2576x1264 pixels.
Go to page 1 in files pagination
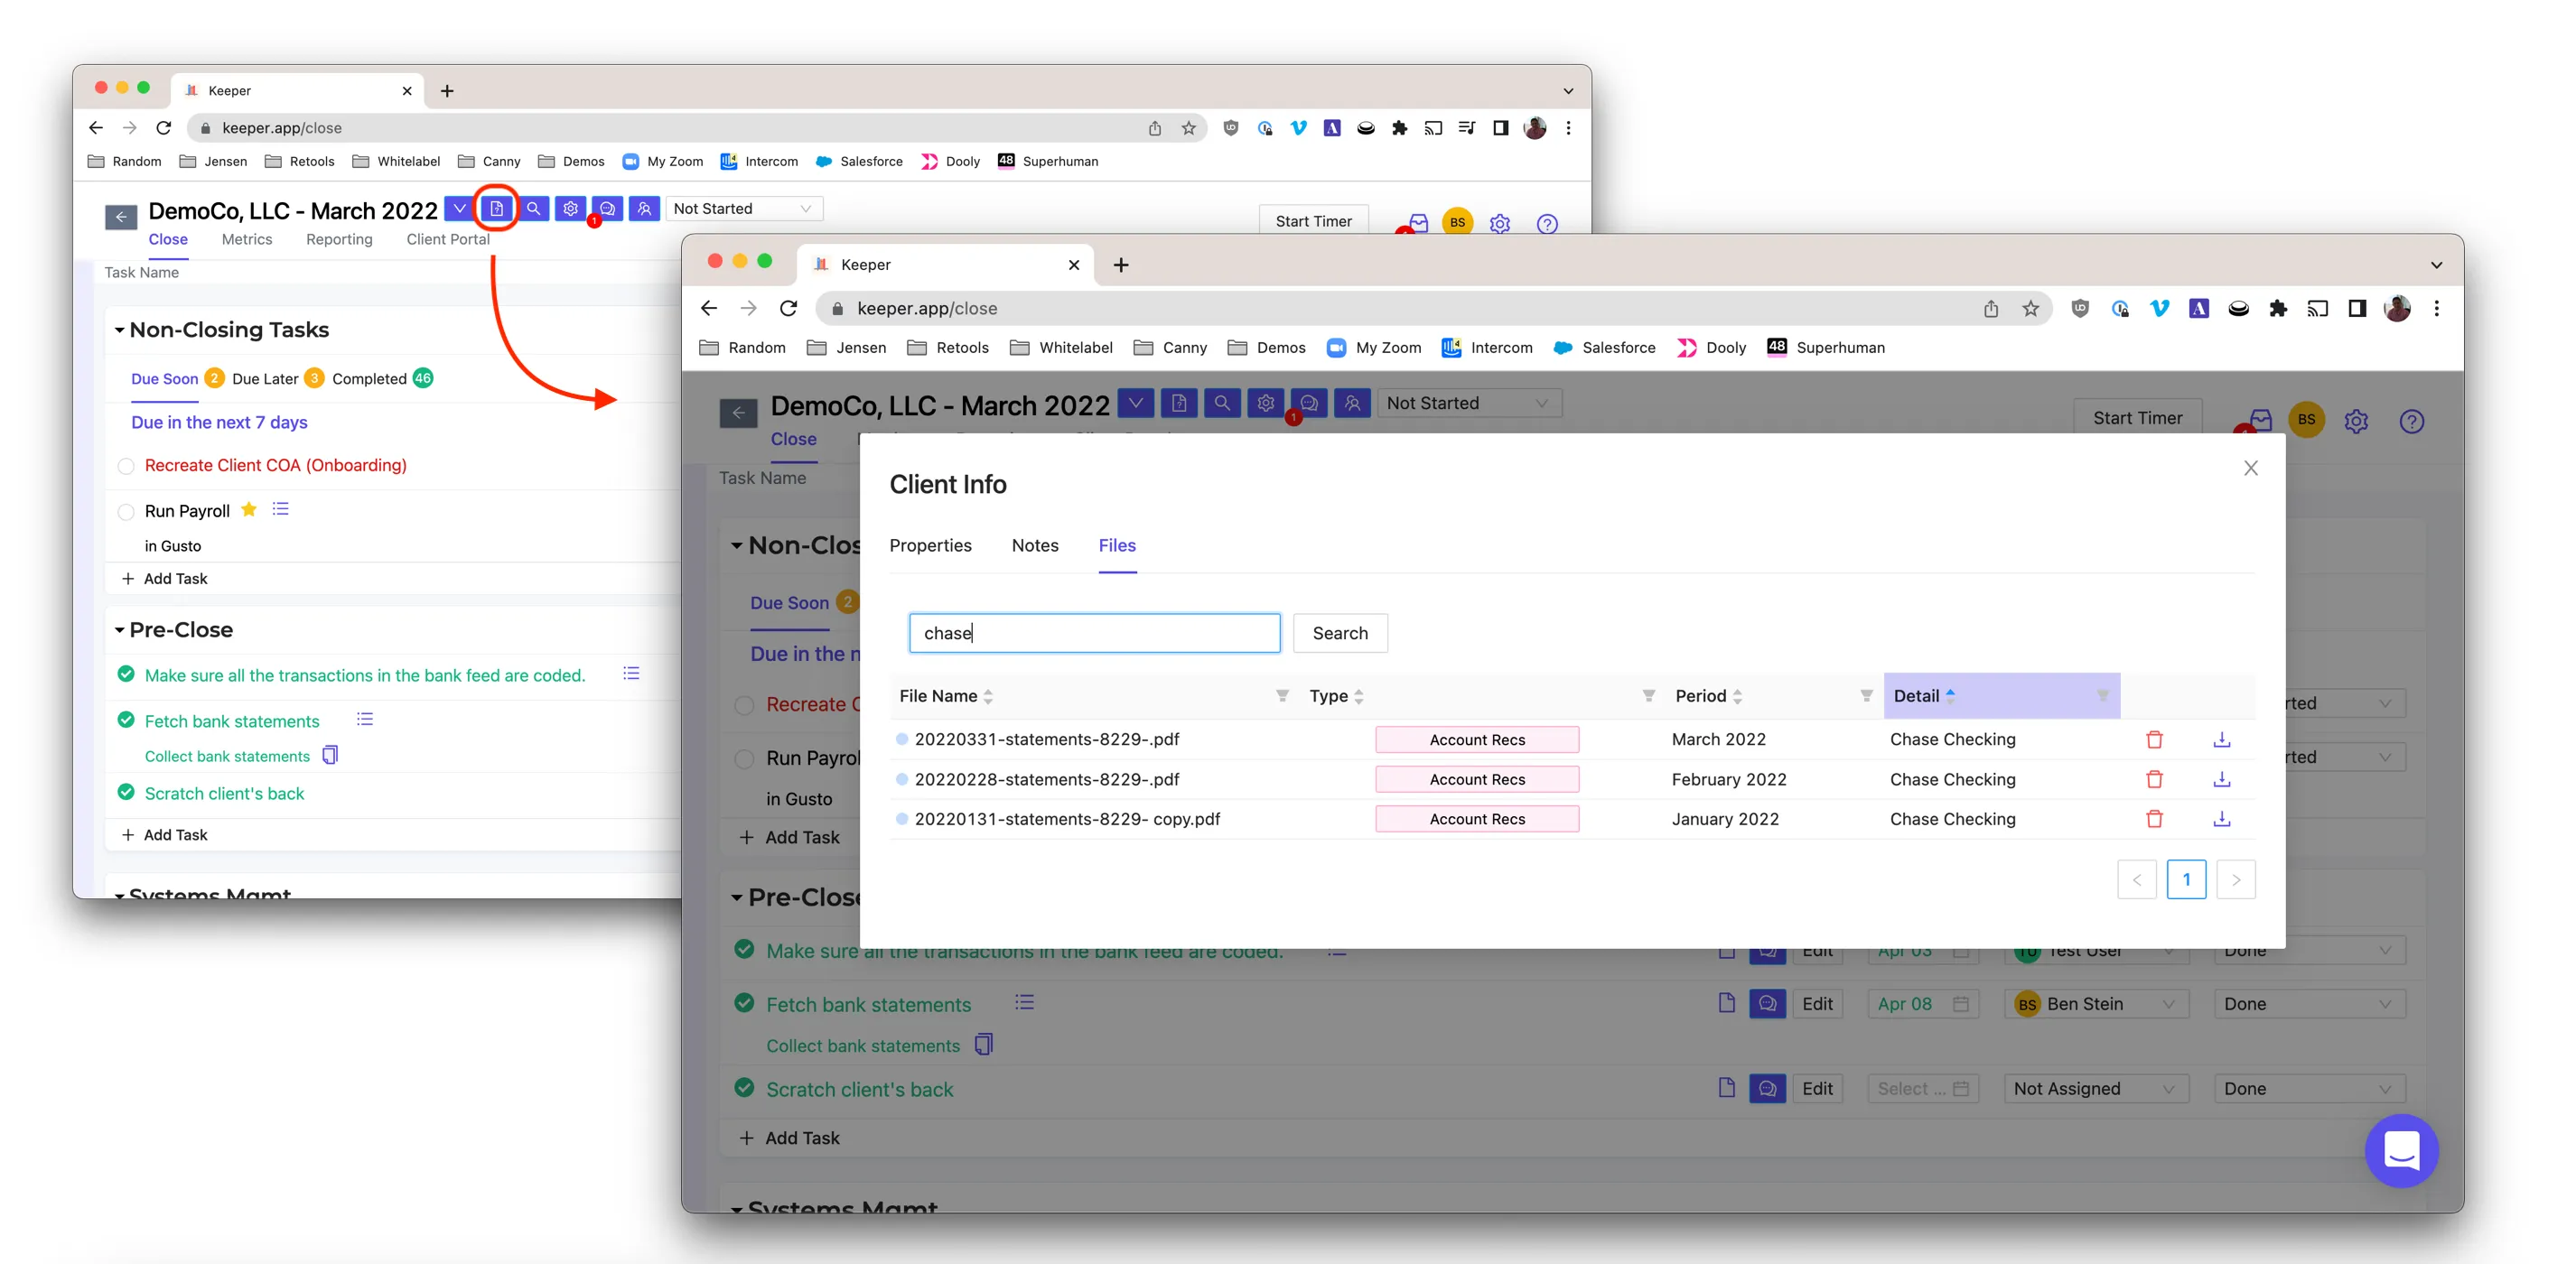click(2186, 879)
